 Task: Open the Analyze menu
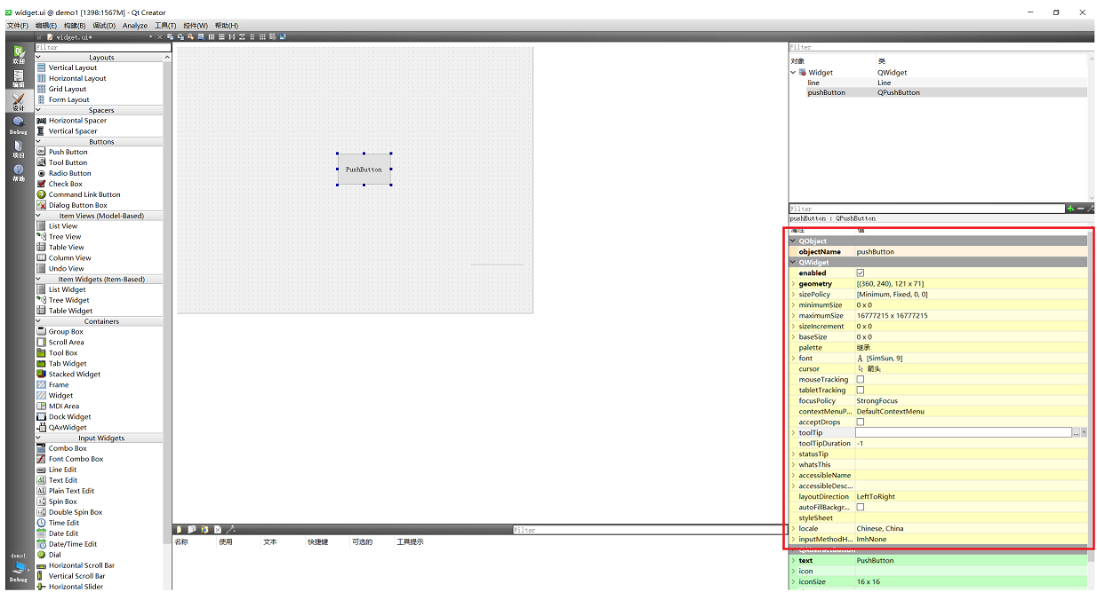(x=135, y=26)
